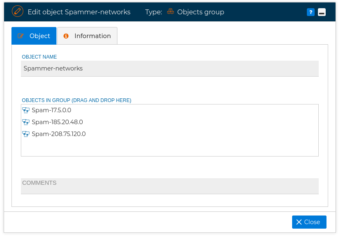Select the Object tab
This screenshot has width=340, height=236.
point(34,36)
